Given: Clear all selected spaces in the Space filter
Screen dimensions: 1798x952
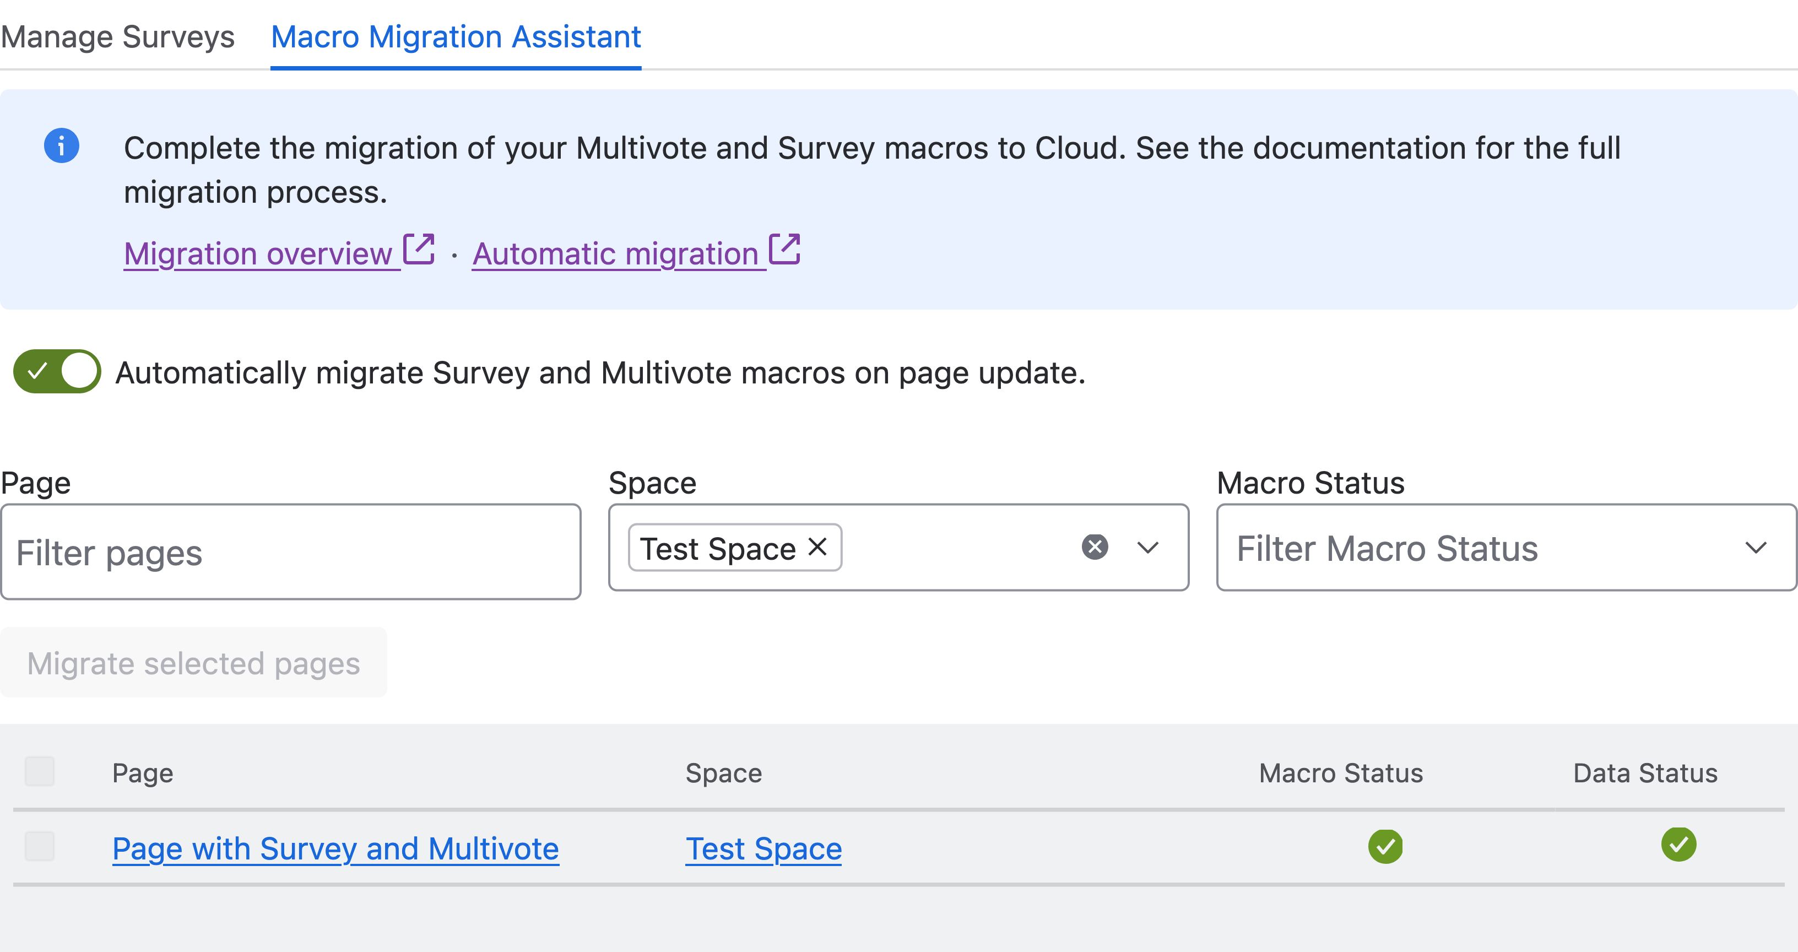Looking at the screenshot, I should click(1095, 547).
